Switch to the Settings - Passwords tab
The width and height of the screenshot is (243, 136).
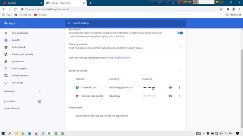pyautogui.click(x=65, y=3)
